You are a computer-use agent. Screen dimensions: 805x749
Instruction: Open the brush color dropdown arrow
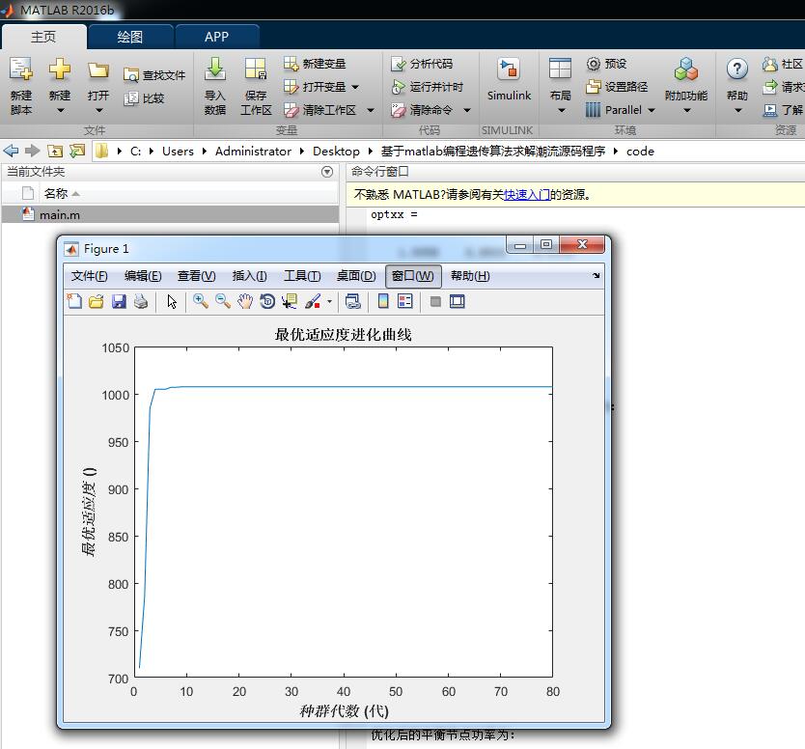[329, 302]
